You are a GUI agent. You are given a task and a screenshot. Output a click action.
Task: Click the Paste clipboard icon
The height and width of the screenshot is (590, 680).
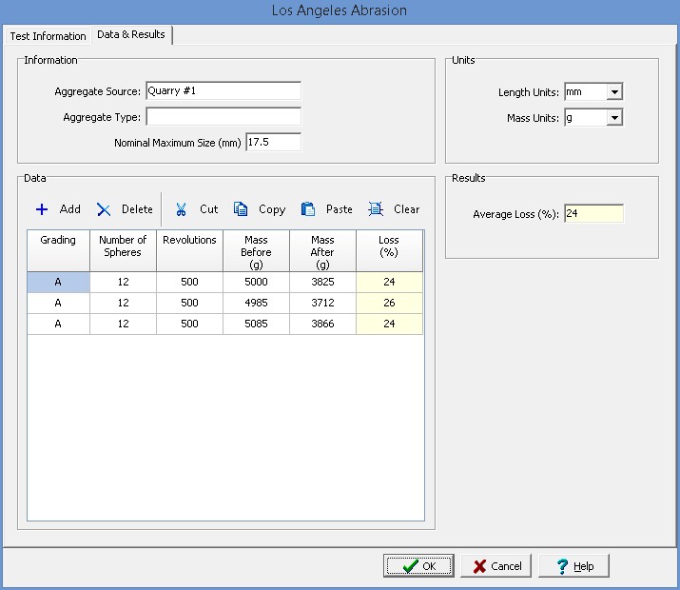tap(308, 209)
